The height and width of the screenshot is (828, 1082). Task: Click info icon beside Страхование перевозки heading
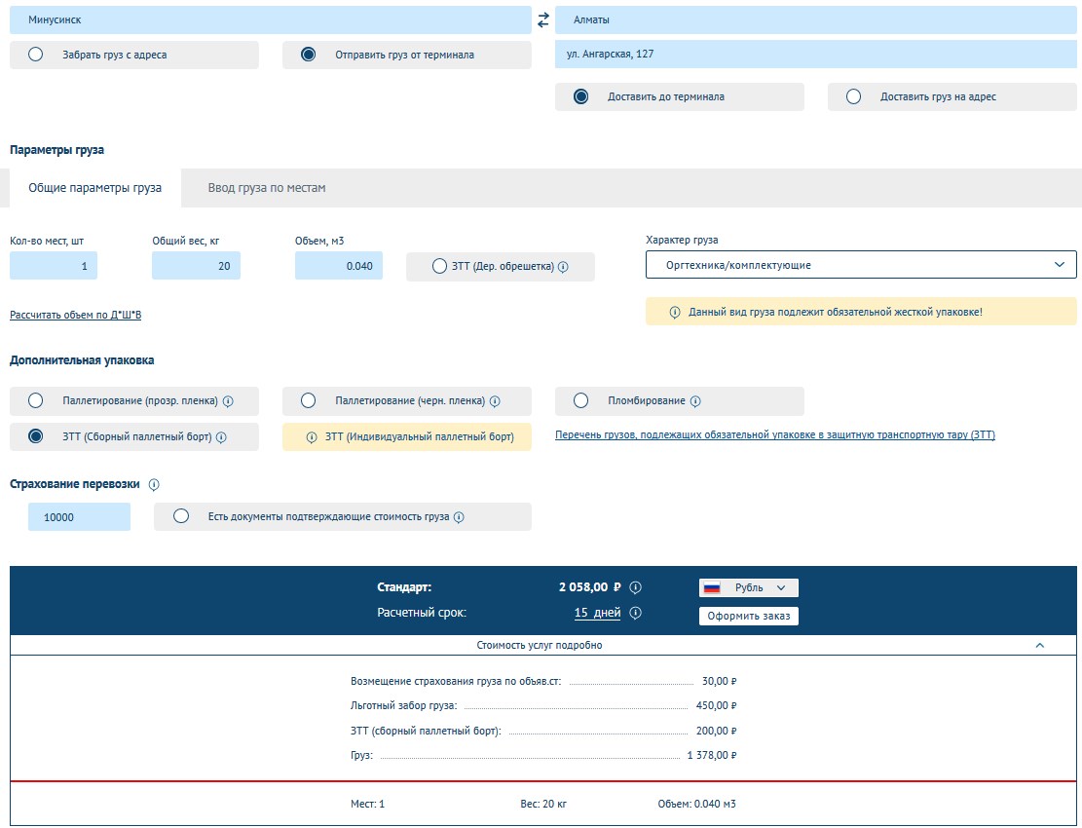click(154, 484)
